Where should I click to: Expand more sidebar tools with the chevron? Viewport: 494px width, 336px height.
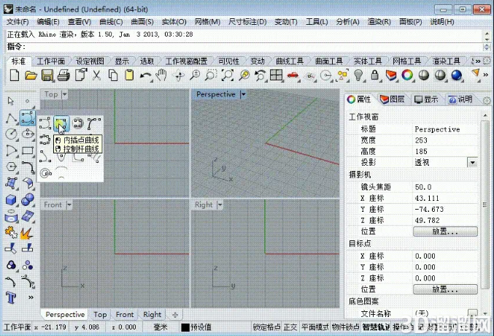coord(31,297)
